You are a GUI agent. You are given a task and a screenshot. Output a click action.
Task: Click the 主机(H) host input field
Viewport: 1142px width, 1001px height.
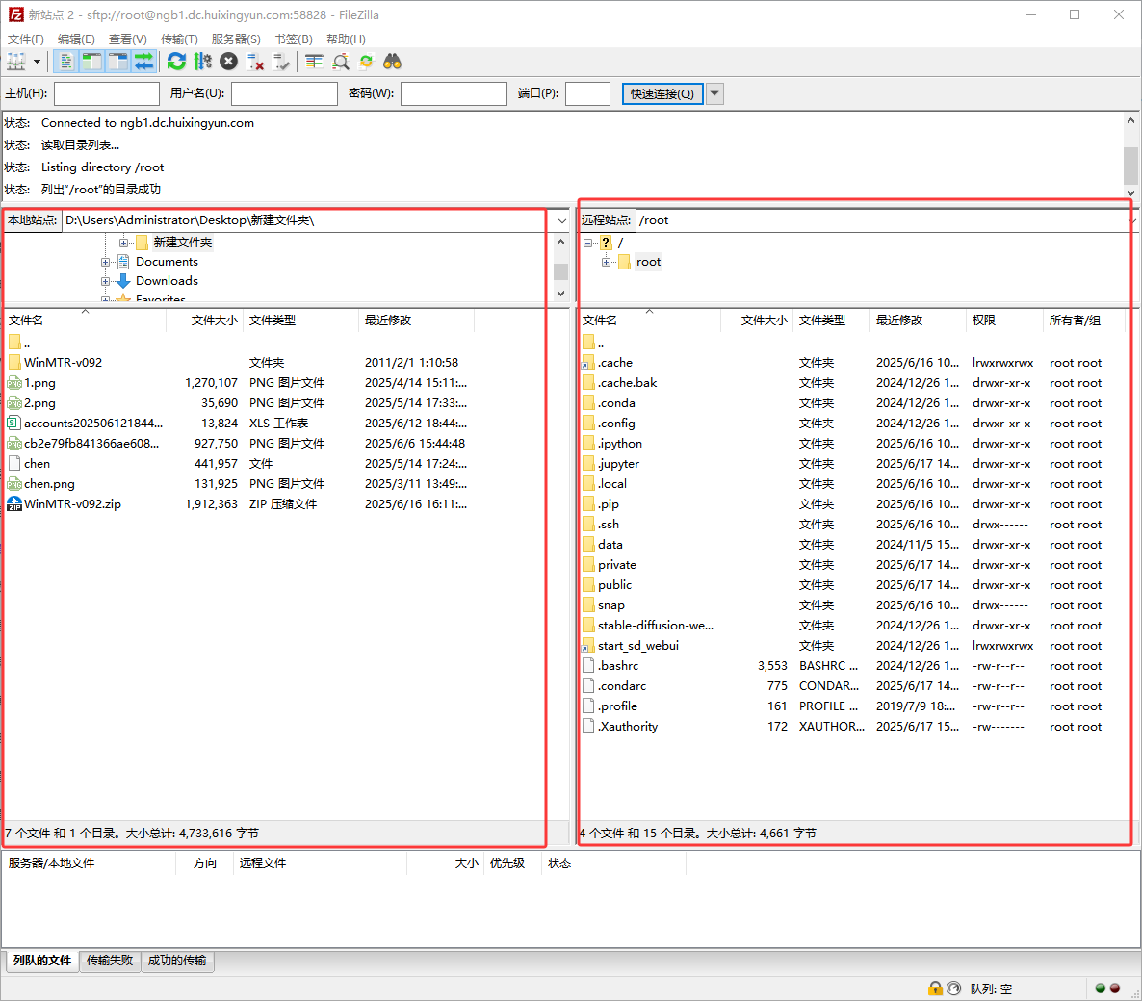click(107, 93)
